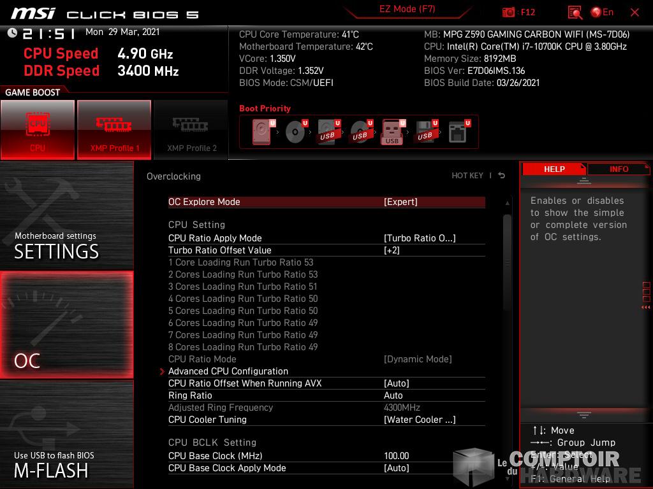Open the SETTINGS motherboard section

pyautogui.click(x=66, y=216)
